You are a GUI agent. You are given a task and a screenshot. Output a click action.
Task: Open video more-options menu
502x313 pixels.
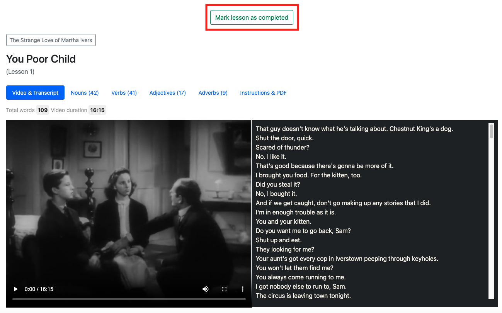[x=243, y=289]
